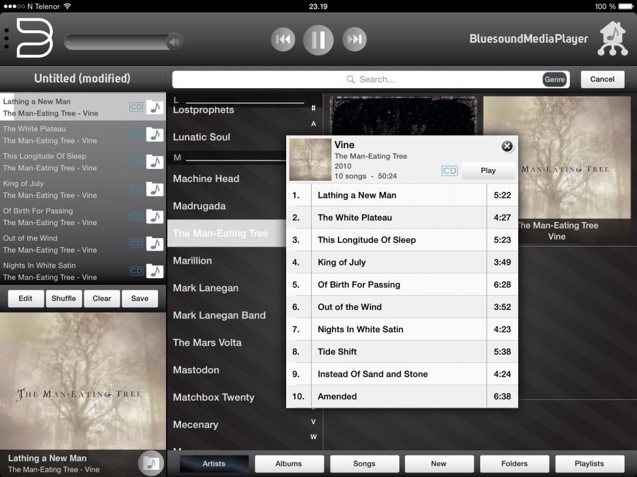Clear the play queue

101,298
